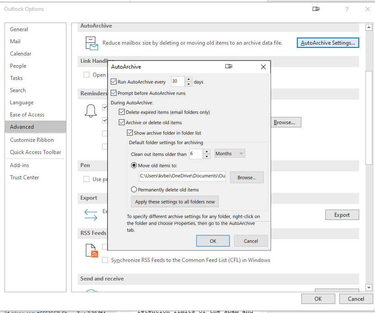Image resolution: width=375 pixels, height=313 pixels.
Task: Open the People options category
Action: [35, 66]
